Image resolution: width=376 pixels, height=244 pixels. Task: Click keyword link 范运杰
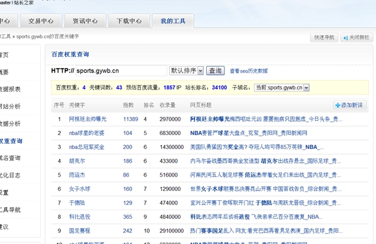pyautogui.click(x=77, y=175)
